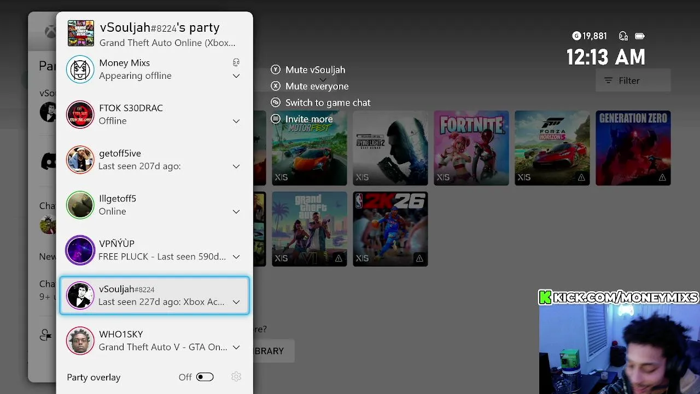The height and width of the screenshot is (394, 700).
Task: Click menu button icon for Invite more
Action: (x=276, y=119)
